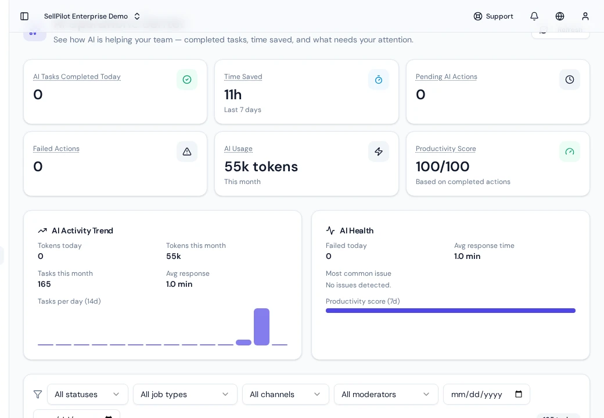Toggle the sidebar panel icon

(x=24, y=16)
